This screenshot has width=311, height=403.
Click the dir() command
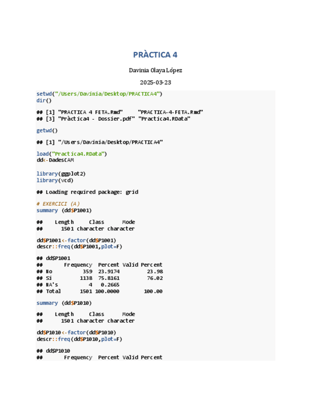[44, 100]
